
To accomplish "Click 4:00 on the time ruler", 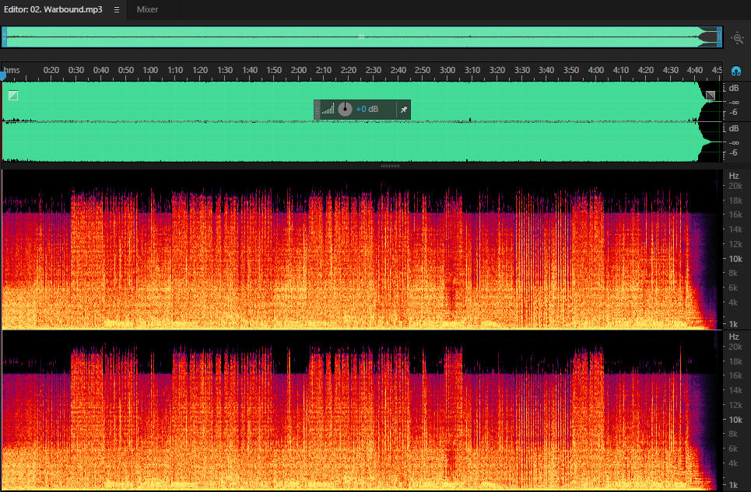I will click(596, 70).
